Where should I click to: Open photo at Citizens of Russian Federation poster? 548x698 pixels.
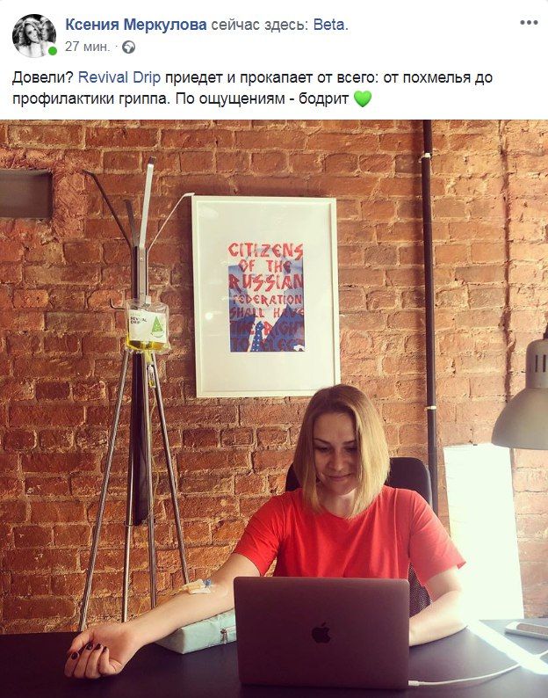266,296
